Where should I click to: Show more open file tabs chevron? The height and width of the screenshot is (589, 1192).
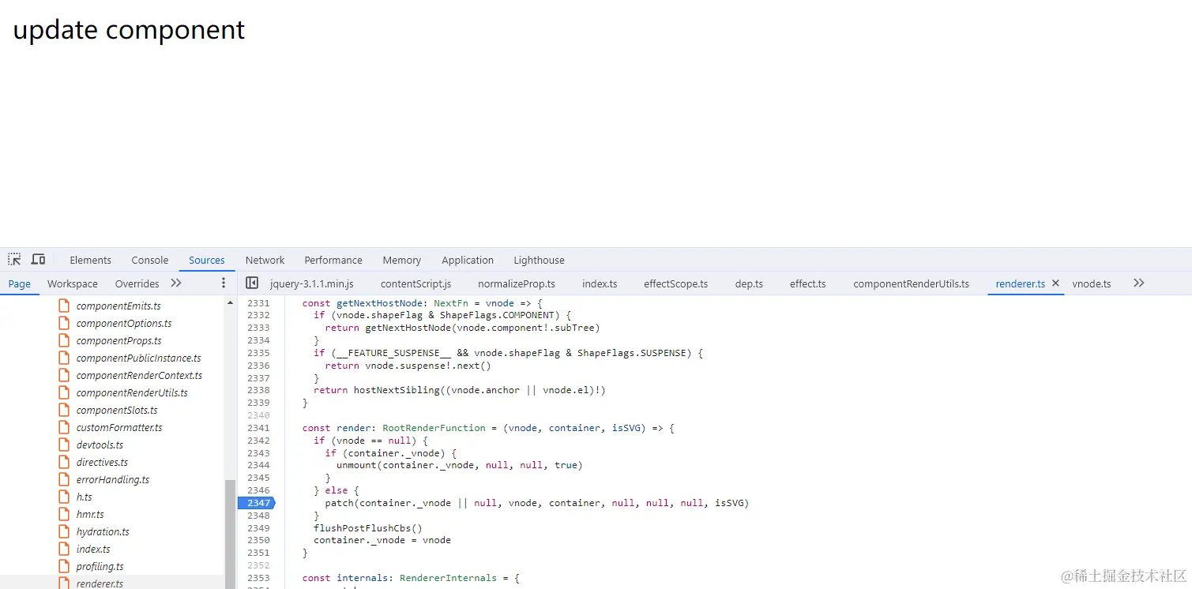[1138, 283]
